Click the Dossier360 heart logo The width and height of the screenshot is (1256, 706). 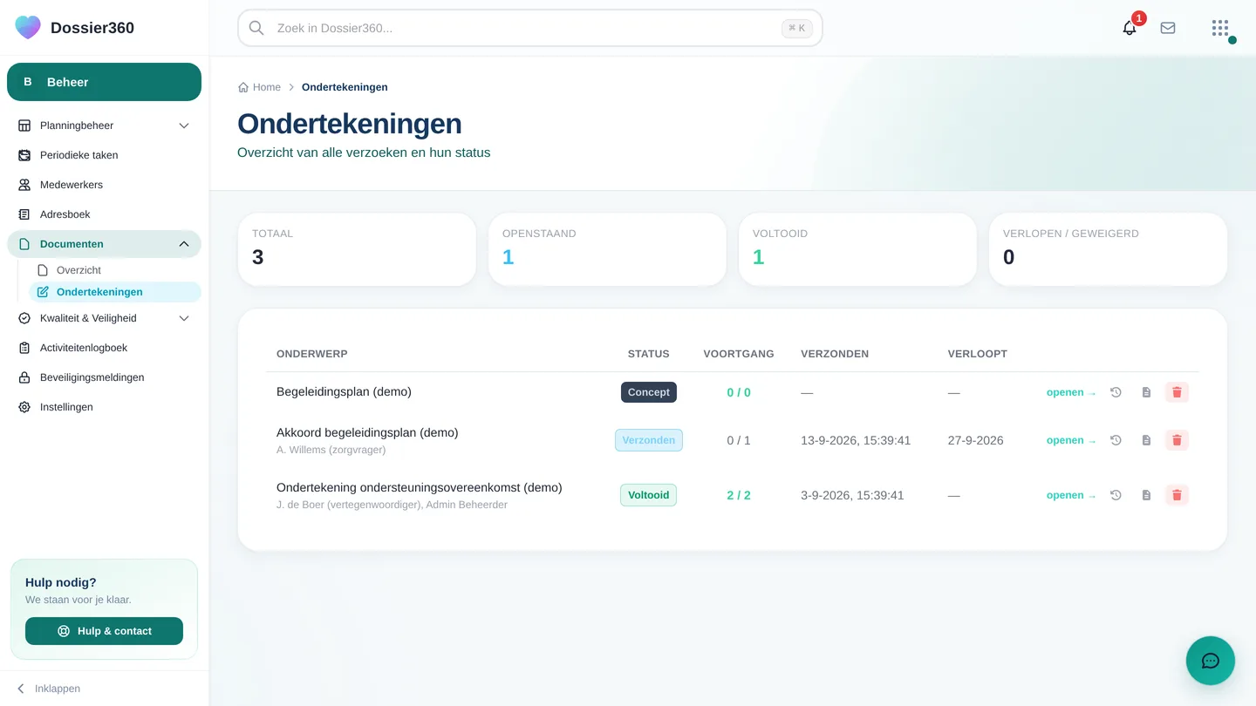coord(28,28)
